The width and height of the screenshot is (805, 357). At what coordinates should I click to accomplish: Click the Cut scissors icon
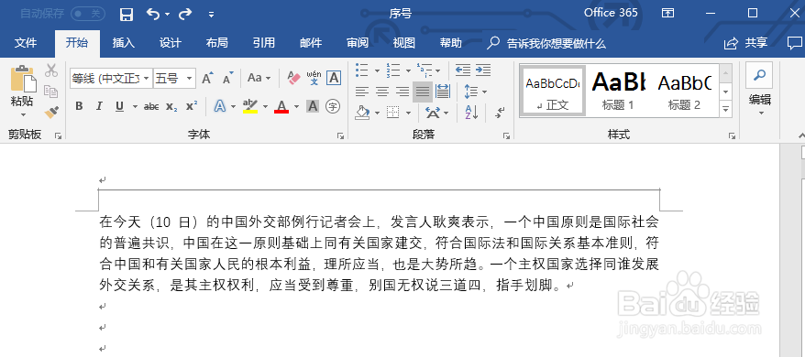pos(50,70)
